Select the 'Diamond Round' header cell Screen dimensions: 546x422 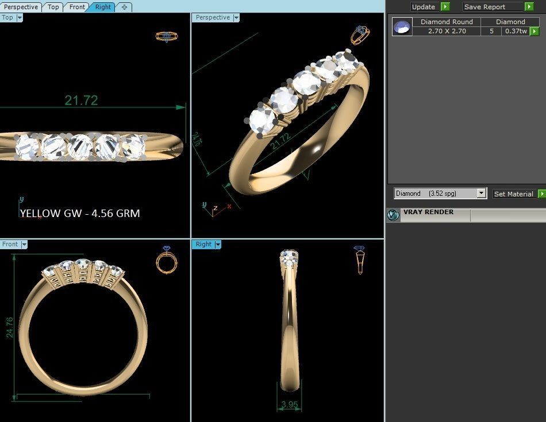(x=447, y=22)
